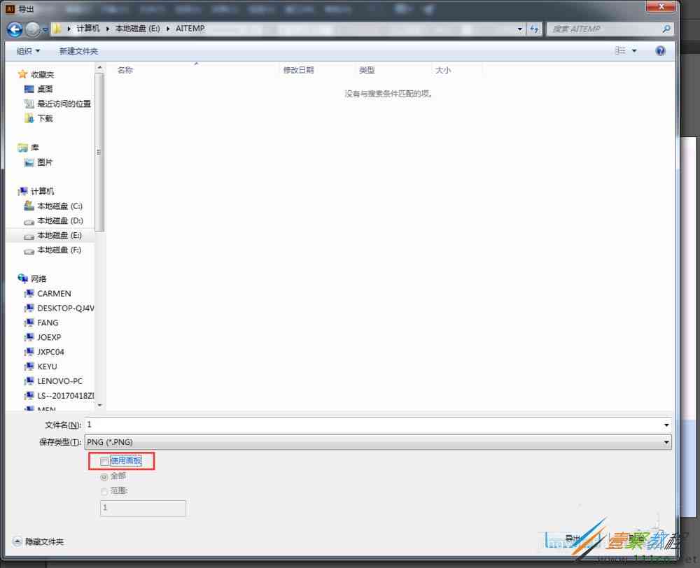Open 本地磁盘 (E:) drive

pyautogui.click(x=53, y=236)
